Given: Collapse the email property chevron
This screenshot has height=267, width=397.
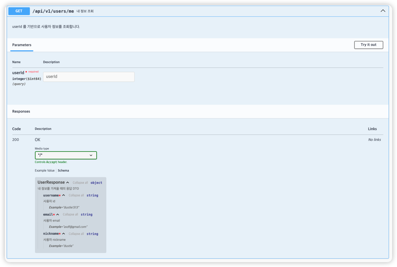Looking at the screenshot, I should 58,215.
